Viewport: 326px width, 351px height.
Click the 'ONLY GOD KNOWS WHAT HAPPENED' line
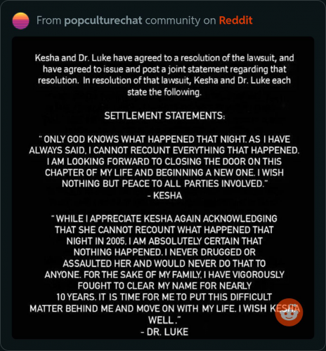click(x=164, y=139)
